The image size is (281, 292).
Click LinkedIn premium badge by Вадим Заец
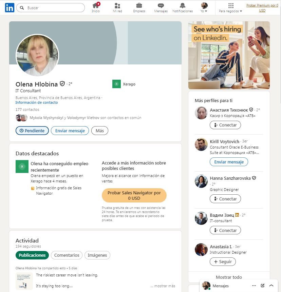(237, 215)
